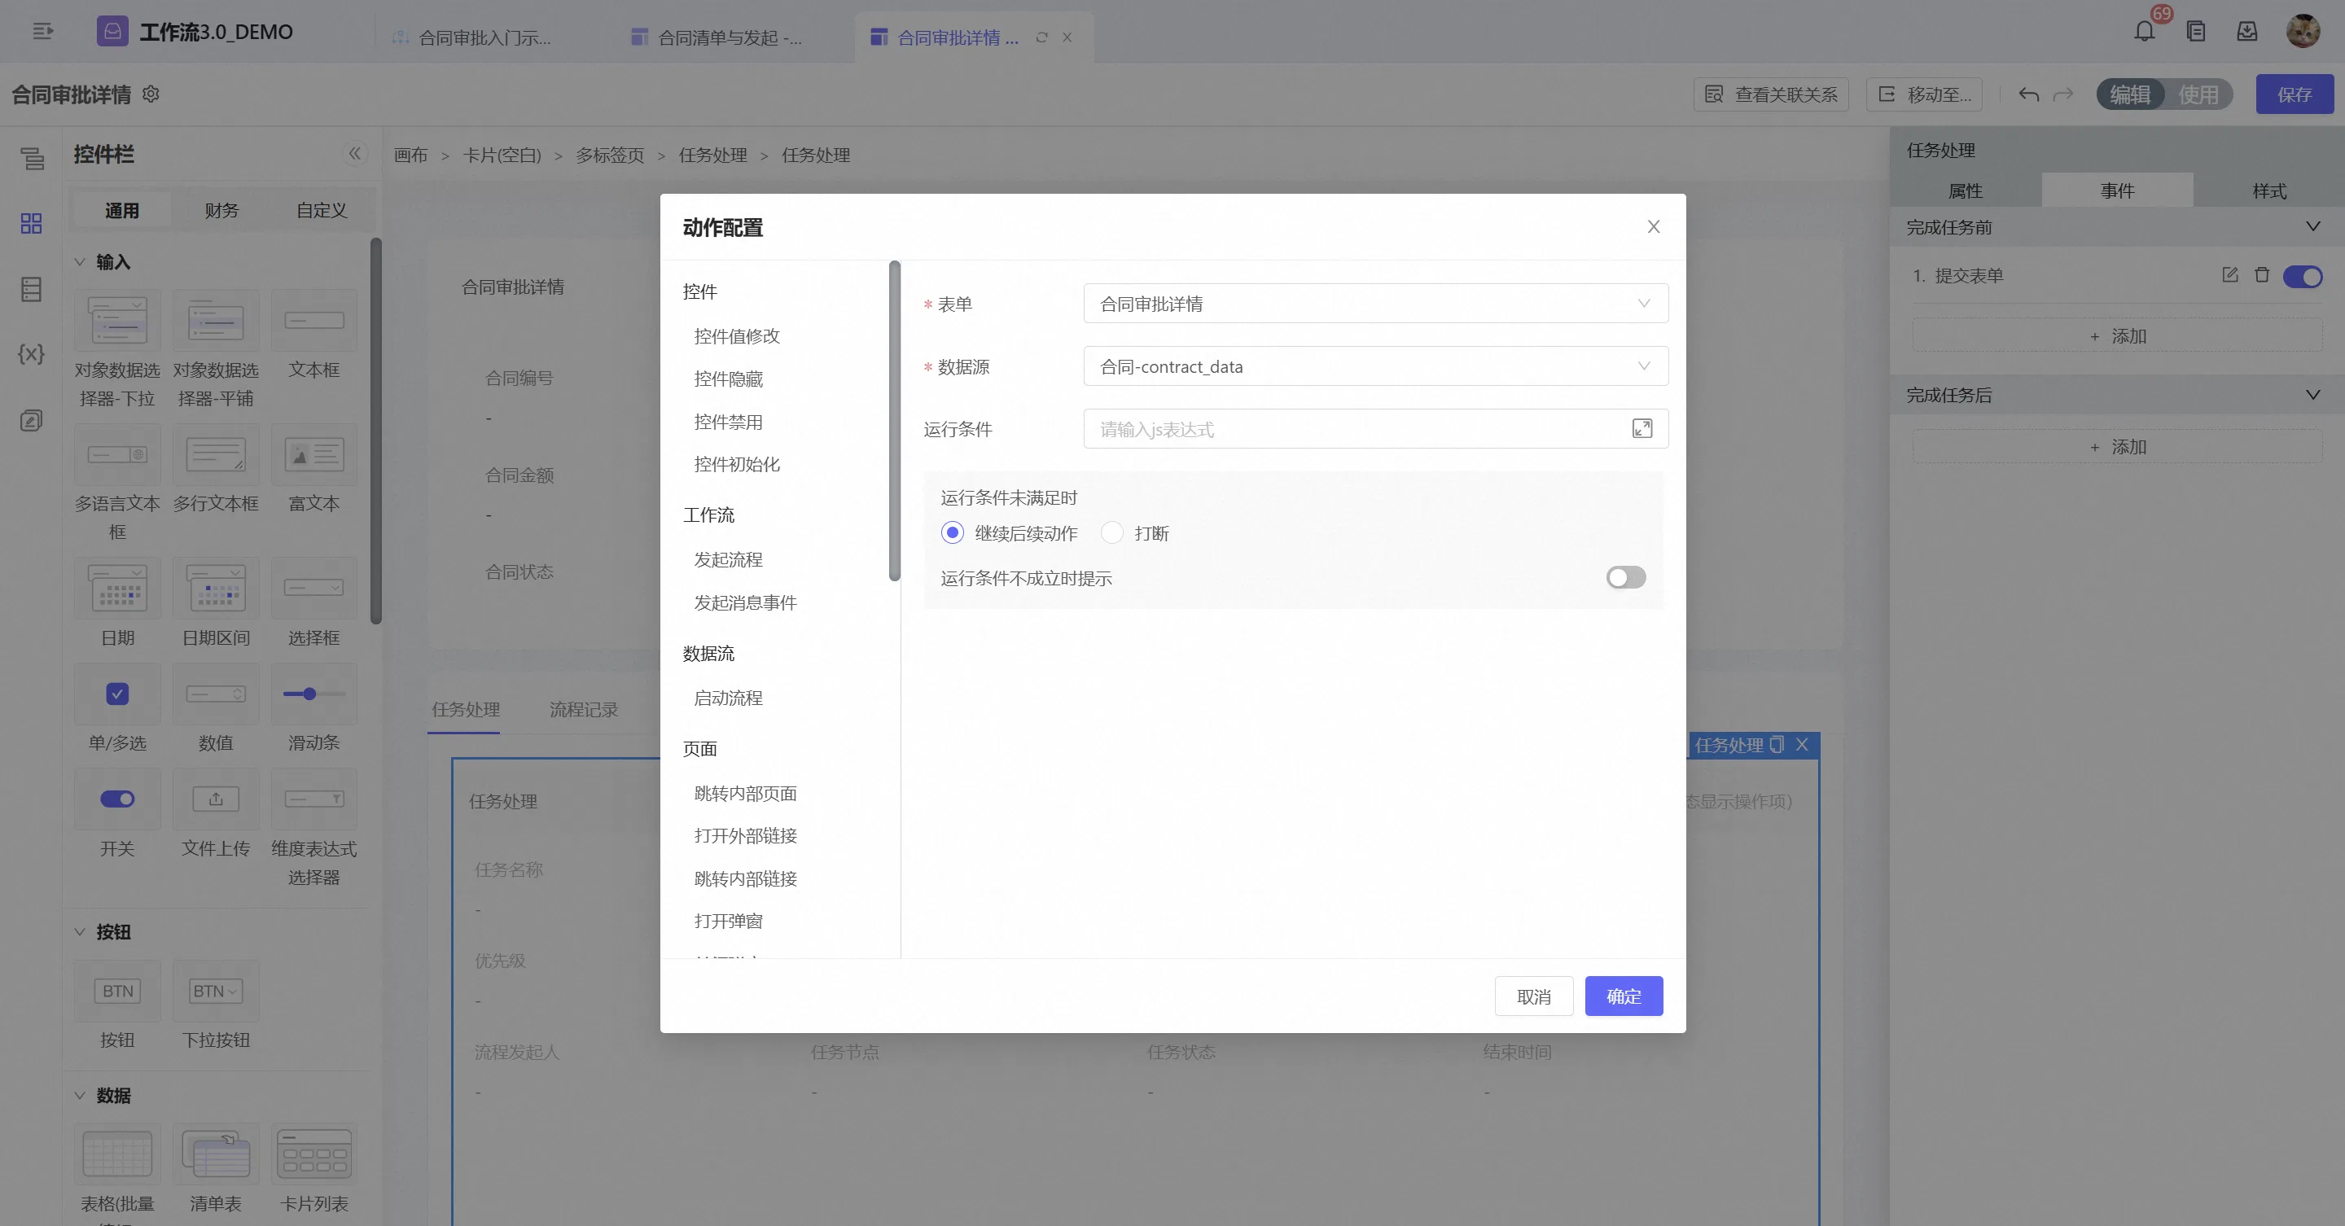
Task: Edit the 提交表单 action with pencil icon
Action: coord(2229,275)
